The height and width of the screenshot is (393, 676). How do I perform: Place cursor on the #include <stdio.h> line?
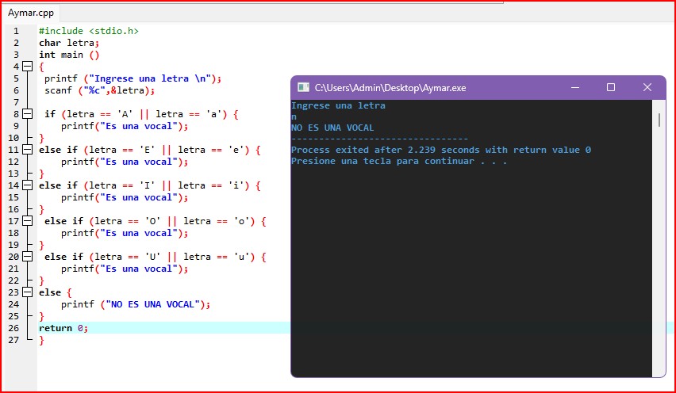pos(89,31)
